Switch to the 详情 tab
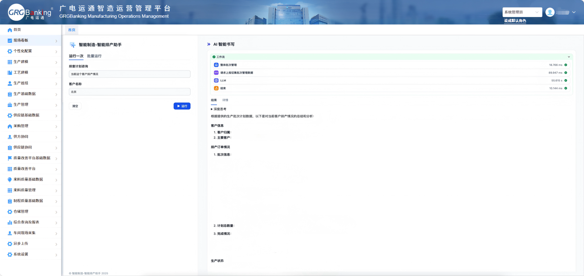The width and height of the screenshot is (584, 276). (225, 100)
